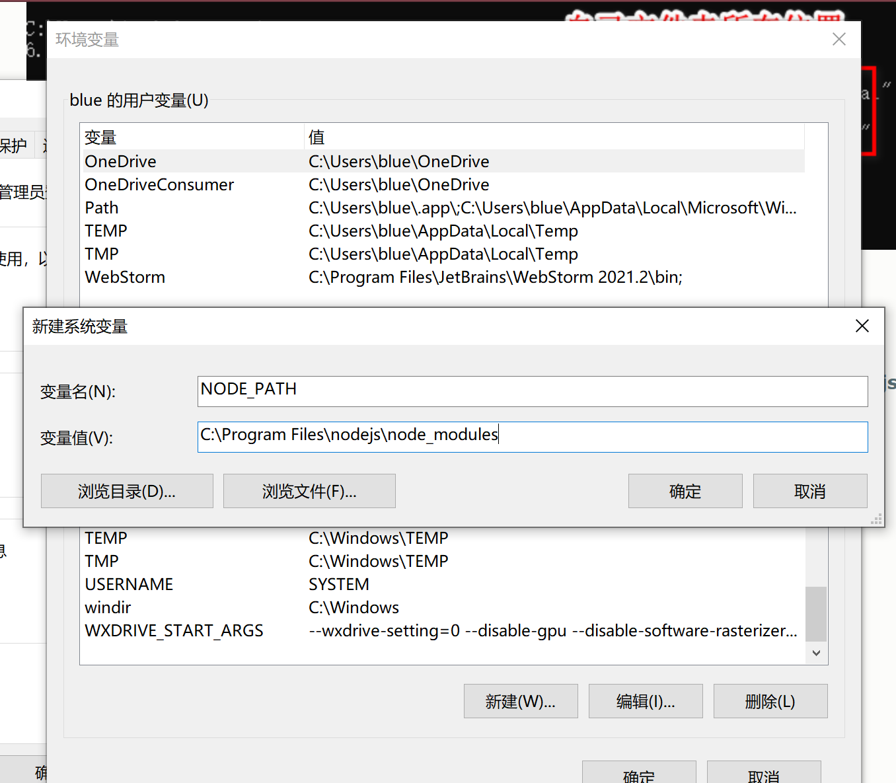The height and width of the screenshot is (783, 896).
Task: Cancel new system variable with 取消
Action: (810, 491)
